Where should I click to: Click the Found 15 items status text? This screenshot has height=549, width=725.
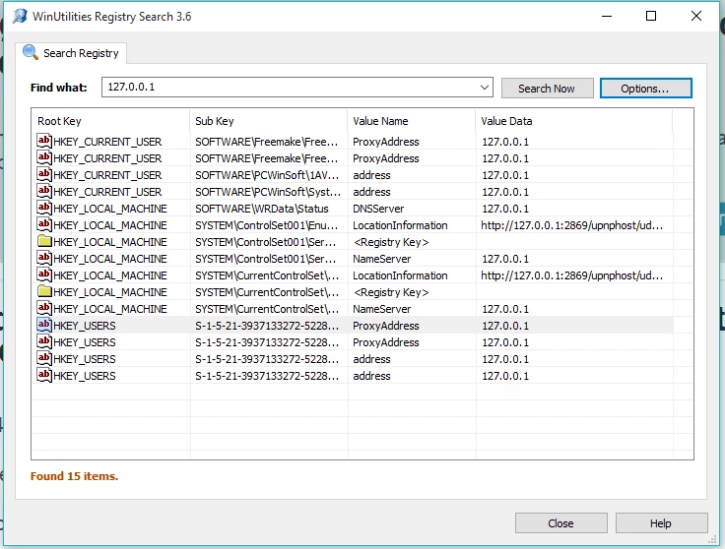(74, 476)
